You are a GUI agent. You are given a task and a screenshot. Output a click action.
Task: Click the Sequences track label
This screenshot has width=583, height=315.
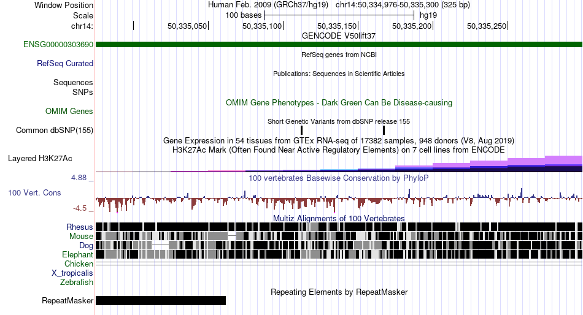(x=73, y=83)
